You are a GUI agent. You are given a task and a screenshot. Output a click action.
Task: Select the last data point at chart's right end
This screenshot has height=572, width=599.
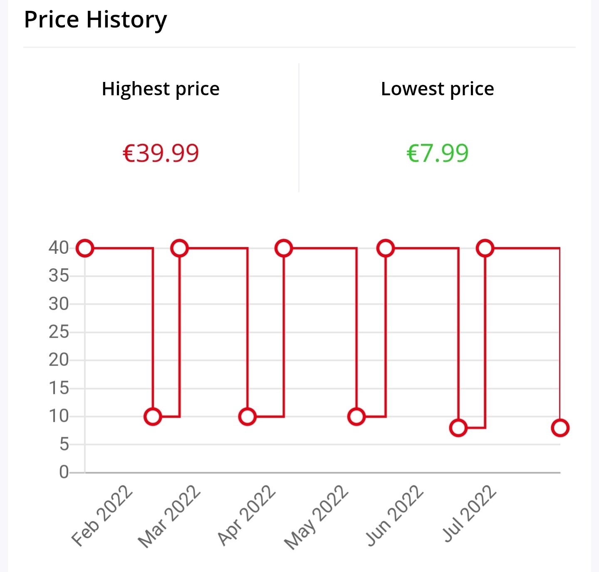[560, 428]
